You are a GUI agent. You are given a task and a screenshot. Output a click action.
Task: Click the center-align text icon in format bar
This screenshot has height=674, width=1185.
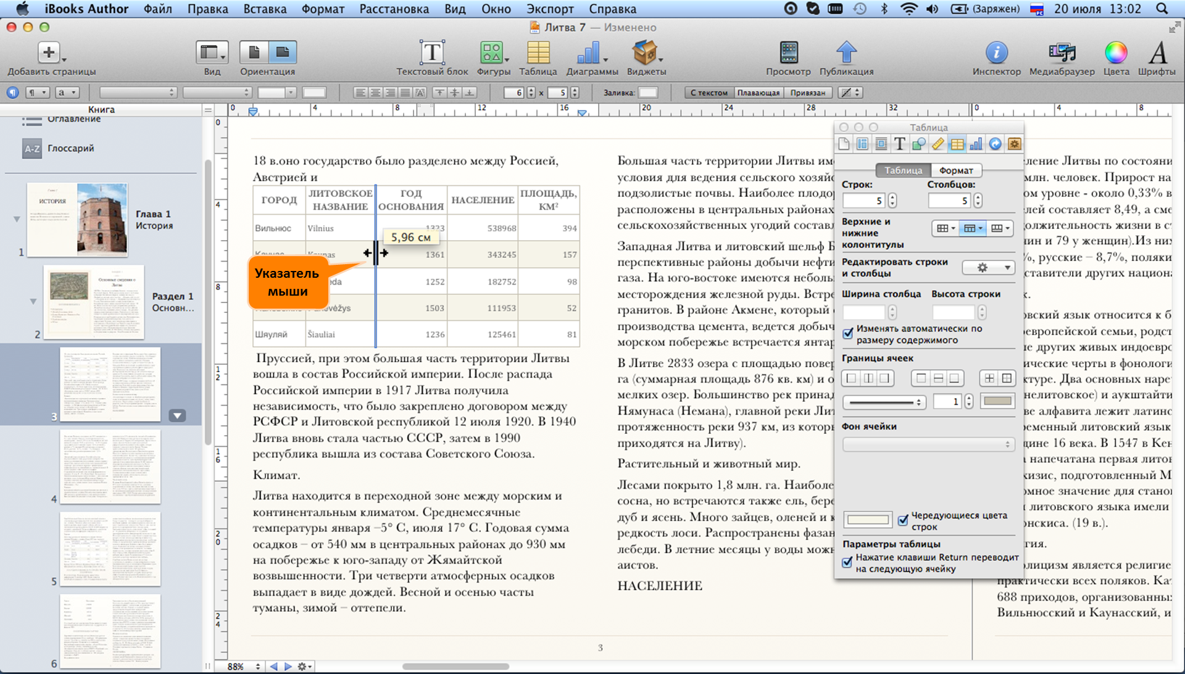[375, 93]
